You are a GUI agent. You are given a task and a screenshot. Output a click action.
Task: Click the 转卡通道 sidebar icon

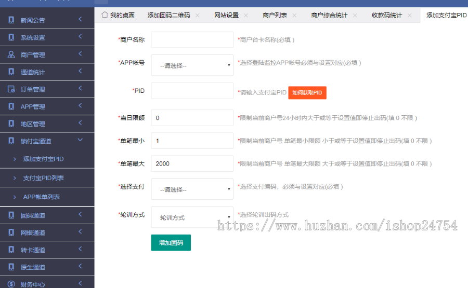point(11,250)
